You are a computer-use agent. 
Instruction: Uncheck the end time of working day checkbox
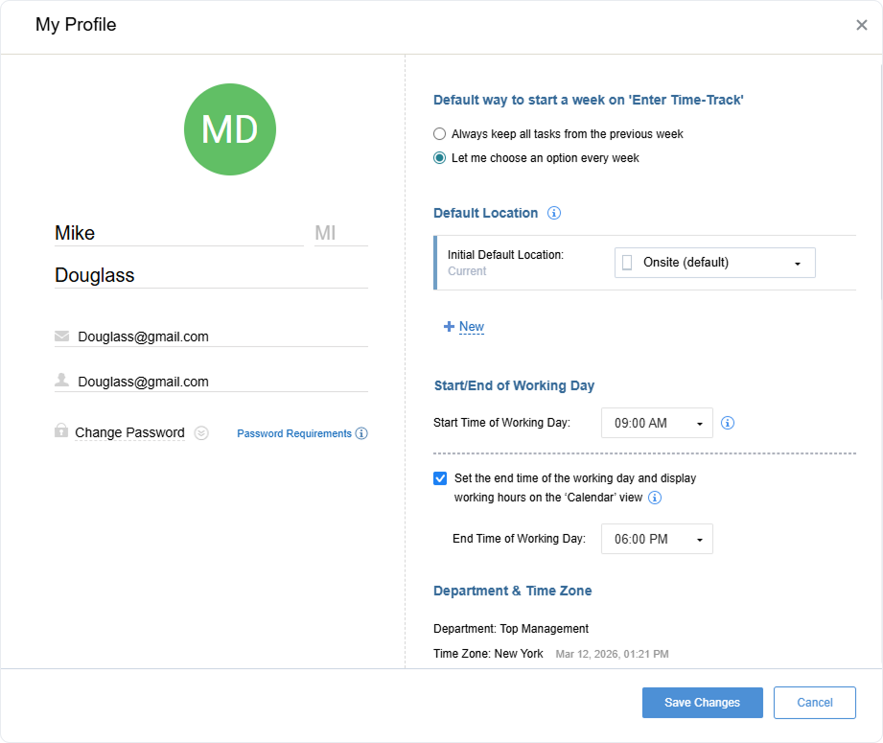pos(440,477)
